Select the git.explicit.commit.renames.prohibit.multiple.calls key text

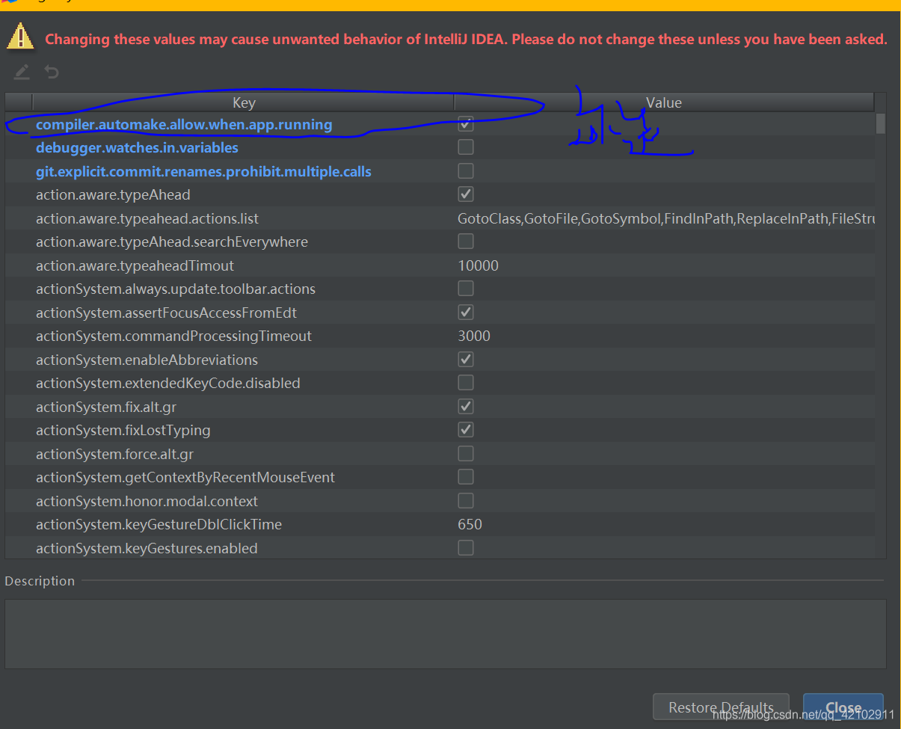click(x=203, y=171)
